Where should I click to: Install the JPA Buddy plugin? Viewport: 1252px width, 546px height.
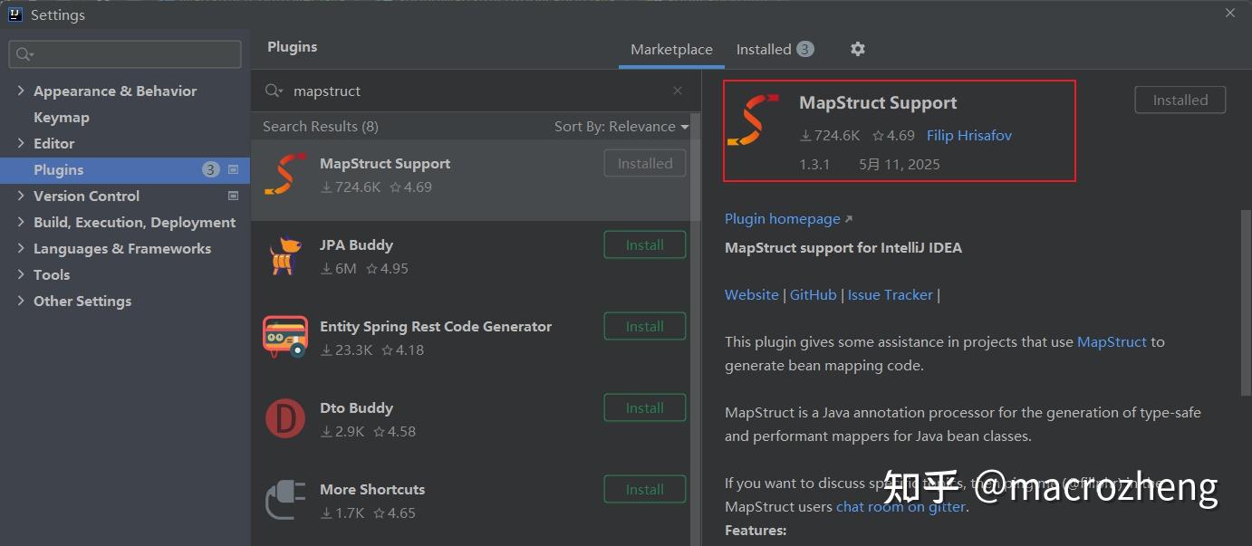click(645, 244)
